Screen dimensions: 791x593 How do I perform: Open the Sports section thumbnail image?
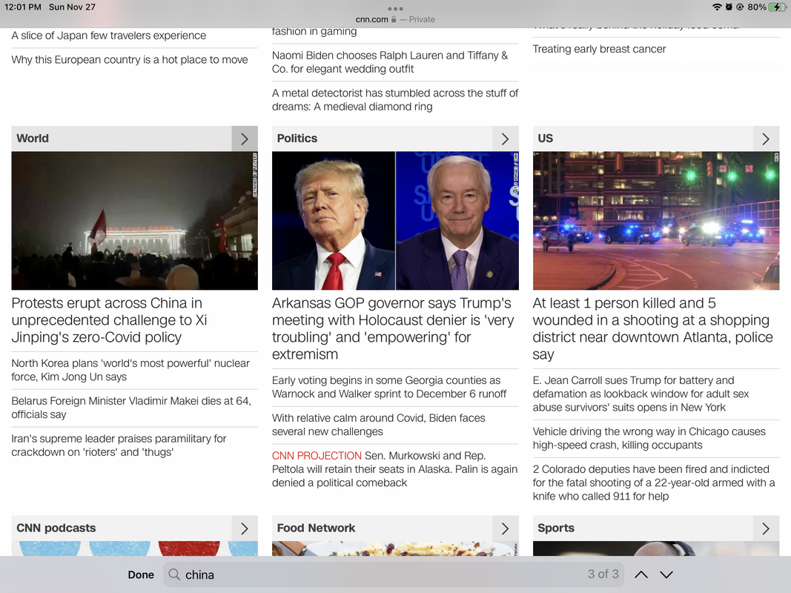point(656,549)
